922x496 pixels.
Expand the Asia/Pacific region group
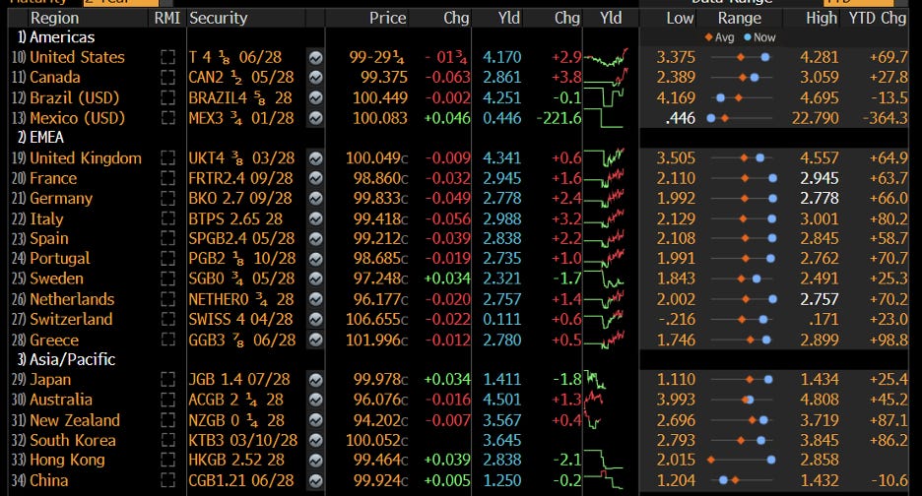66,359
